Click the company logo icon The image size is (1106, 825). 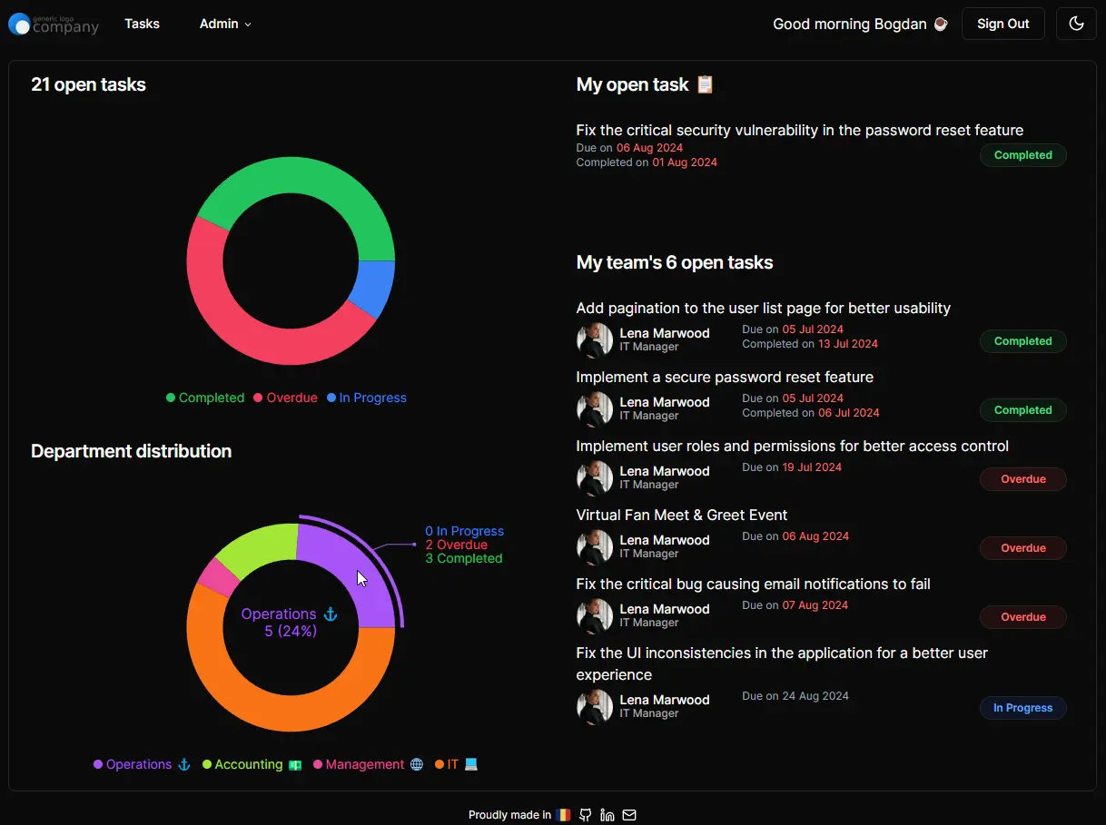point(19,25)
